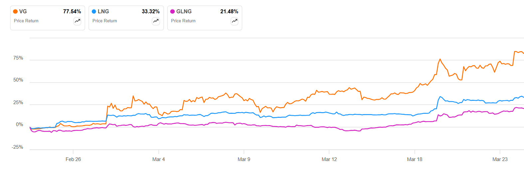Viewport: 524px width, 169px height.
Task: Select the magenta GLNG color dot
Action: [172, 11]
